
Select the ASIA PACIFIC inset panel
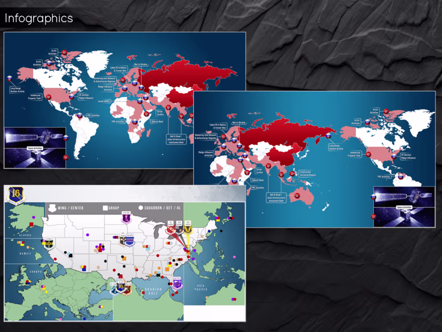[x=201, y=287]
